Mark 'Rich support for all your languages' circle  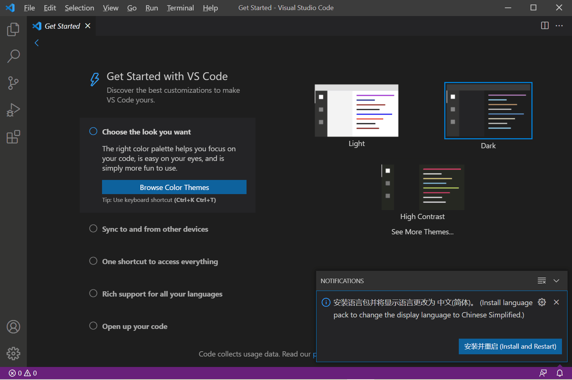(x=93, y=293)
